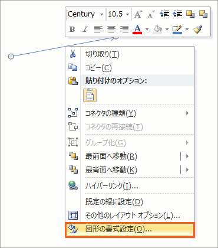The image size is (218, 248).
Task: Click the Bring Forward icon in mini toolbar
Action: pyautogui.click(x=190, y=14)
